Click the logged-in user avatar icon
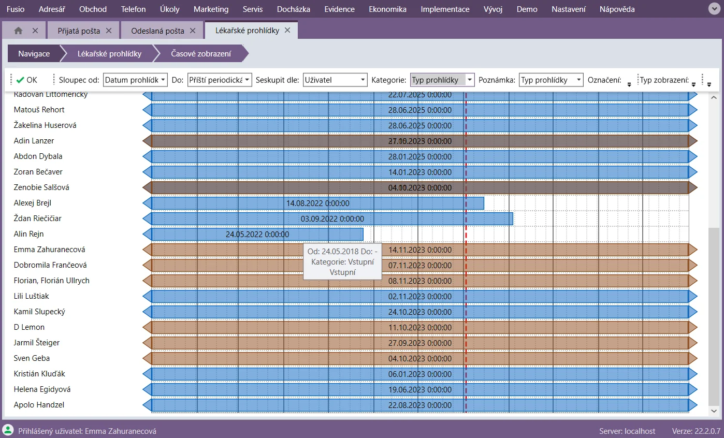Image resolution: width=724 pixels, height=438 pixels. 8,430
